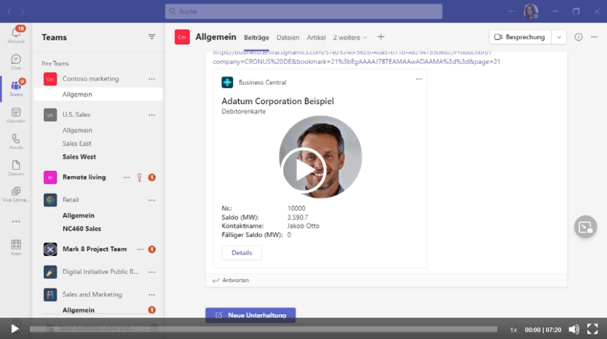
Task: Open more options for U.S. Sales
Action: coord(152,115)
